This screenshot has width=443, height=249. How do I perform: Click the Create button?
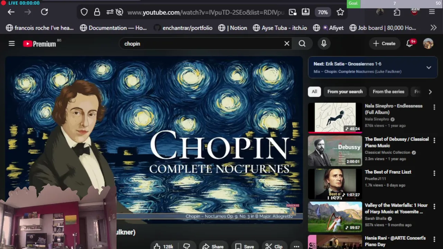(384, 44)
